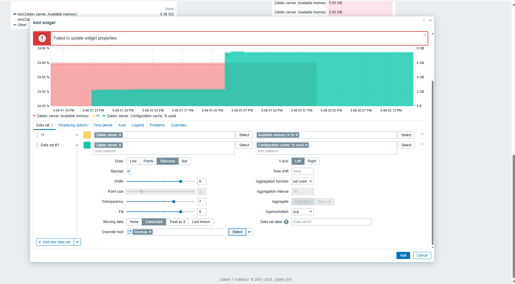
Task: Click Select for Configuration cache item patterns
Action: click(x=406, y=145)
